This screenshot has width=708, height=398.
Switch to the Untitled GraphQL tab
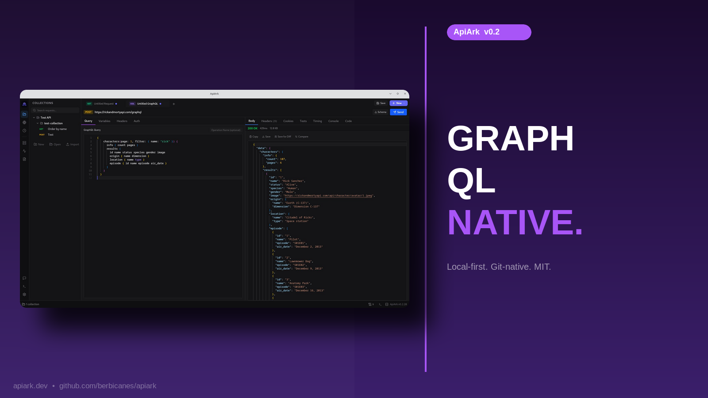(x=147, y=104)
